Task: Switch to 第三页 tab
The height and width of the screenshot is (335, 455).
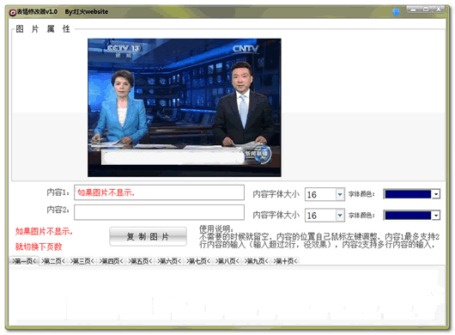Action: (x=82, y=261)
